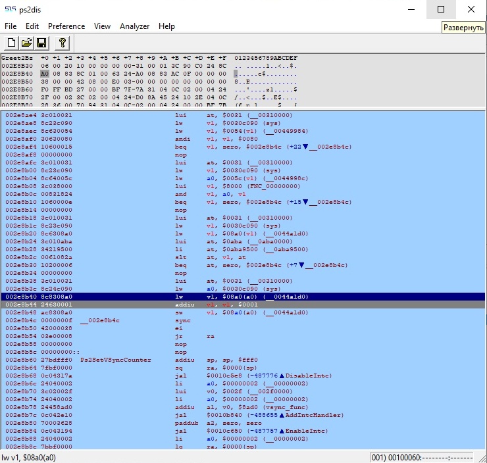Select the lui $8000 line at 002e8b08
487x463 pixels.
click(x=243, y=186)
